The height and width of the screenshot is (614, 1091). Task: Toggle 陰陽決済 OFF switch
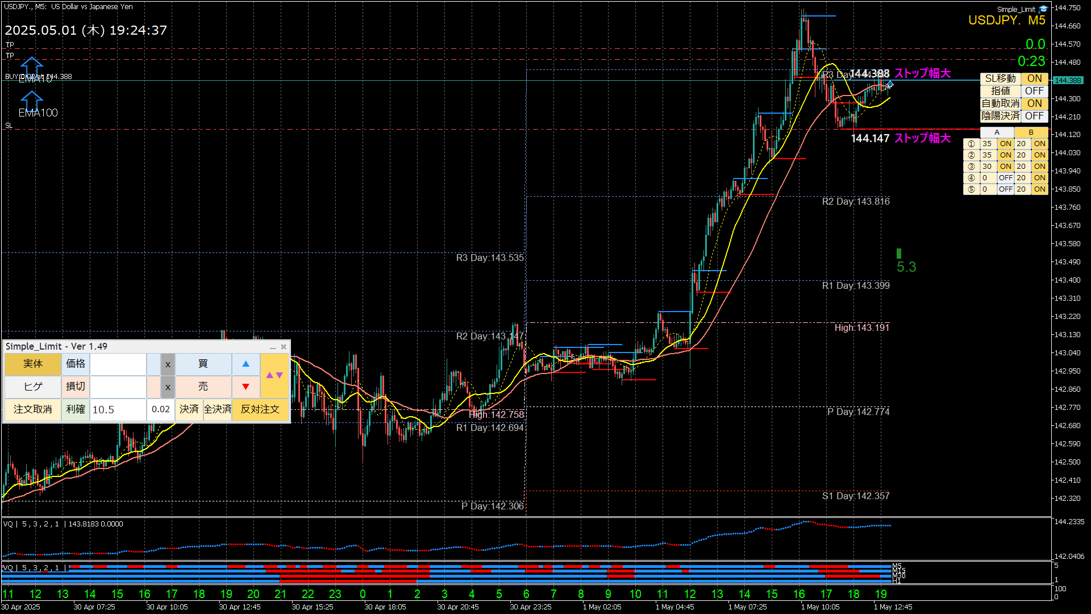click(x=1034, y=116)
